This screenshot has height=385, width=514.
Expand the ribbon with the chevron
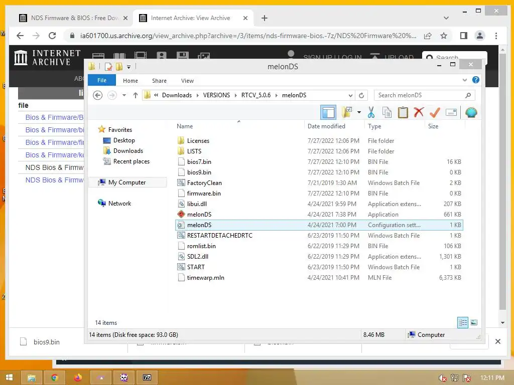point(464,80)
